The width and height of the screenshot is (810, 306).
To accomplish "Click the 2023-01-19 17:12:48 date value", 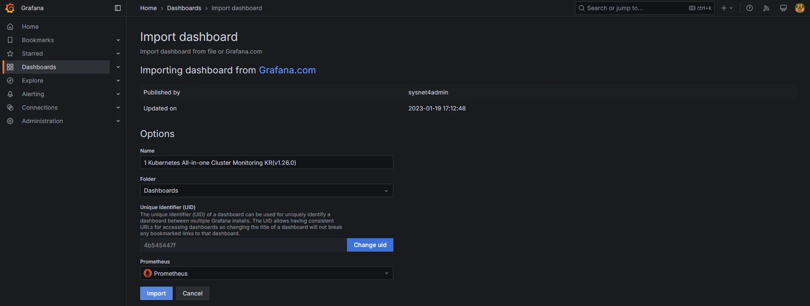I will [x=437, y=108].
